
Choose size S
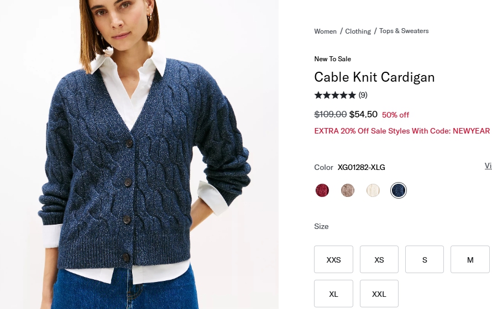[425, 259]
